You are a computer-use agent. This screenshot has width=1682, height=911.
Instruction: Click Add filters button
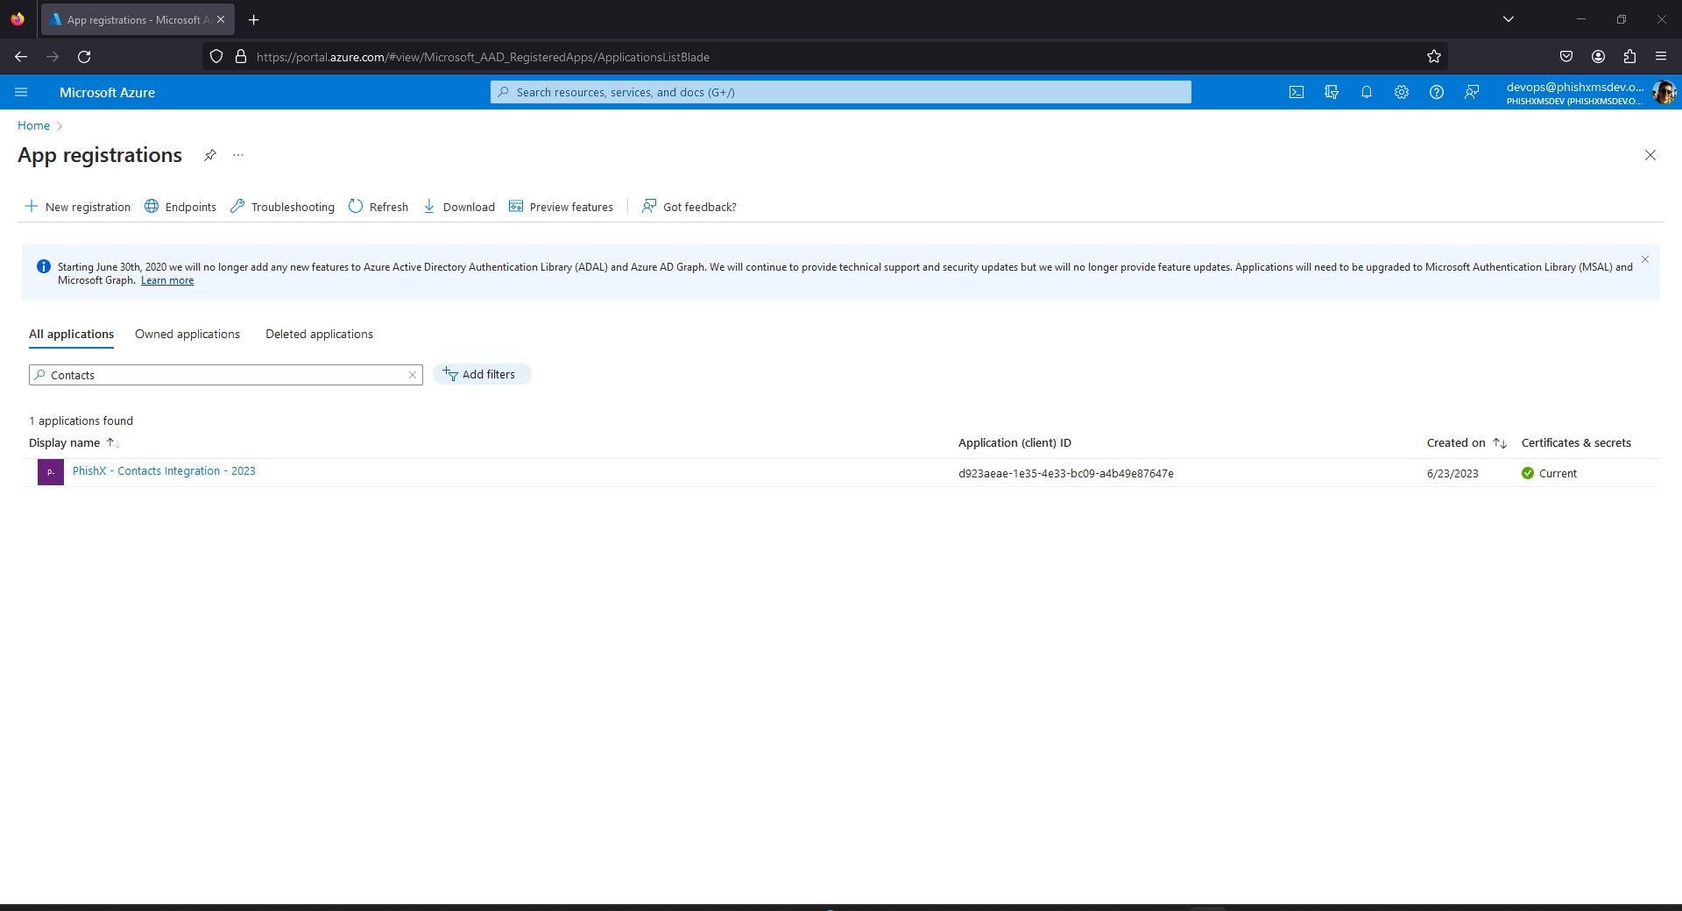tap(482, 374)
